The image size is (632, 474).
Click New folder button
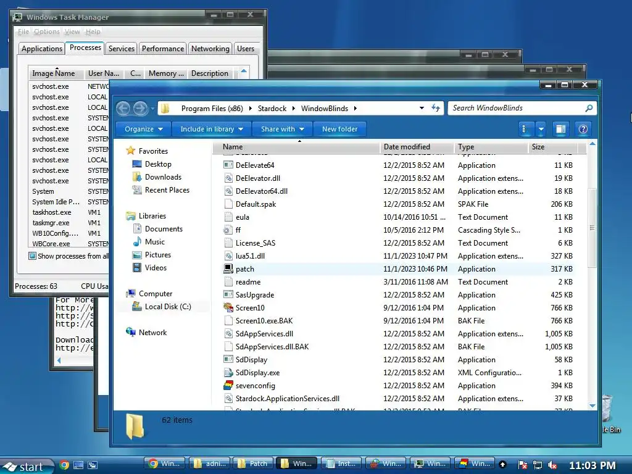point(340,129)
